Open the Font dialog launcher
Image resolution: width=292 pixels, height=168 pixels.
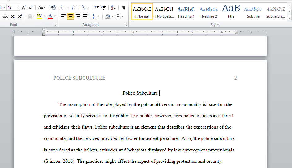pyautogui.click(x=55, y=25)
